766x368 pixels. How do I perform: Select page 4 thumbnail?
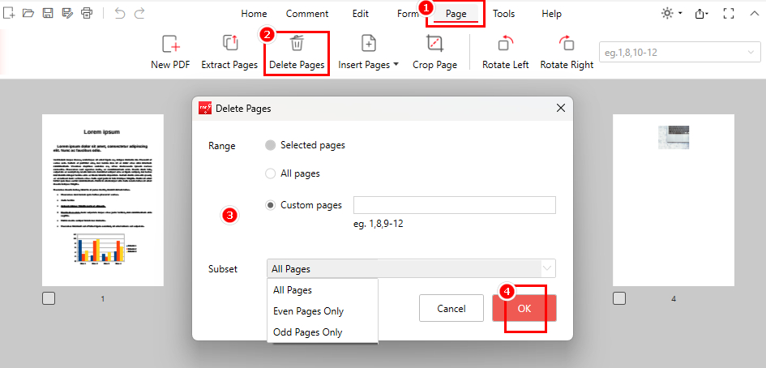pyautogui.click(x=674, y=200)
